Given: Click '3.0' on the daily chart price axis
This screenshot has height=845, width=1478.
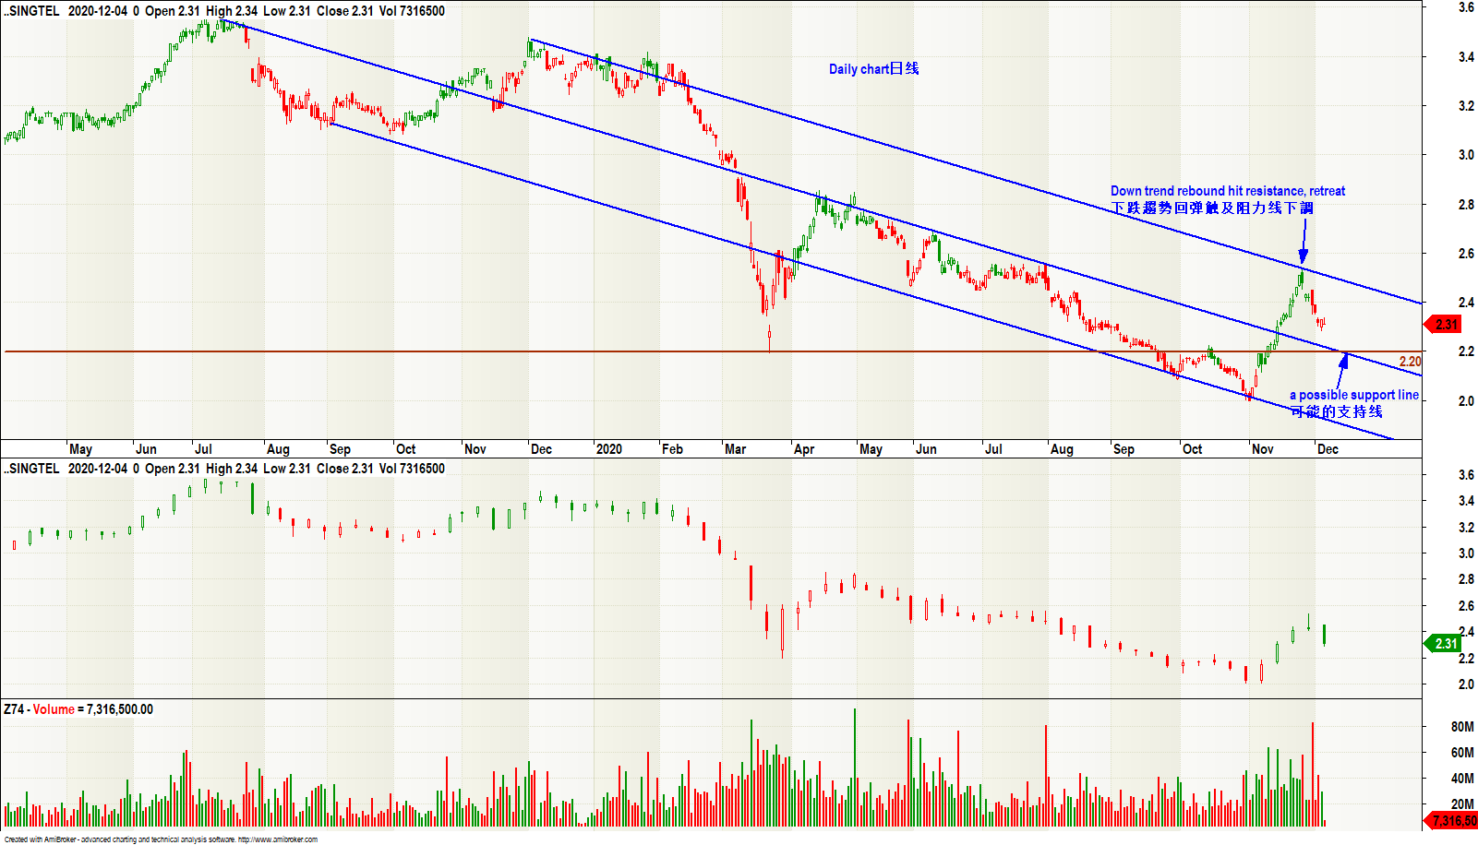Looking at the screenshot, I should coord(1466,155).
